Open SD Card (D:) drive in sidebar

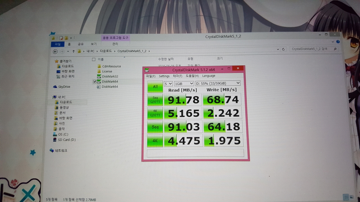(x=66, y=140)
